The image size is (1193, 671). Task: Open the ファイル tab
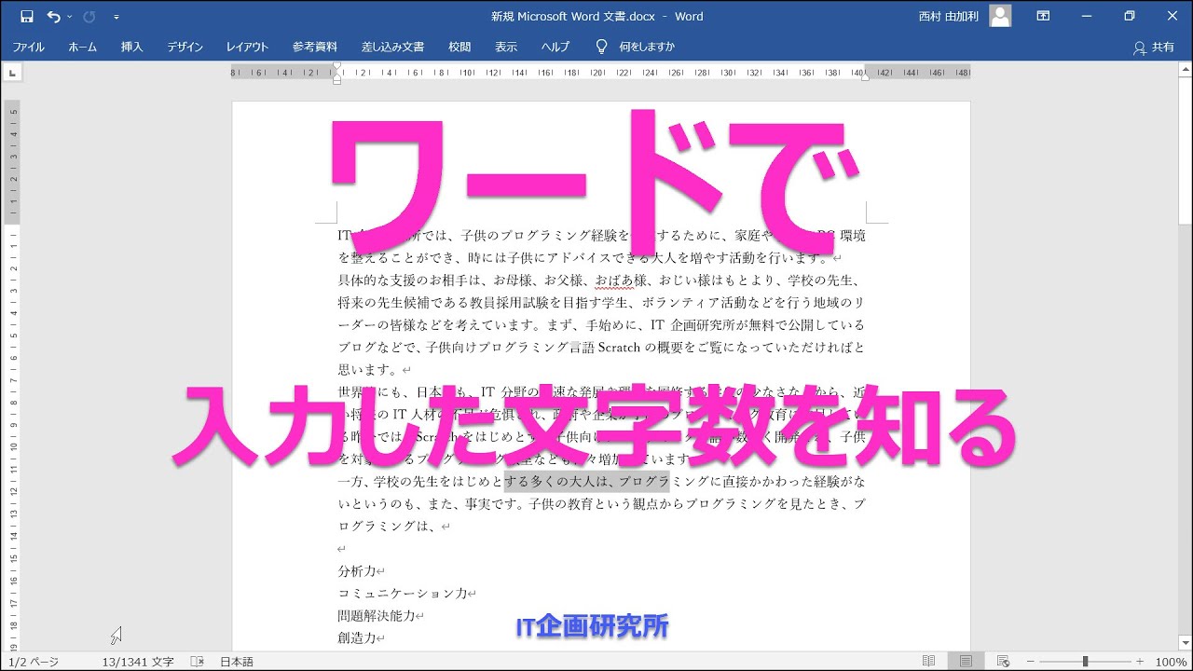pyautogui.click(x=28, y=47)
